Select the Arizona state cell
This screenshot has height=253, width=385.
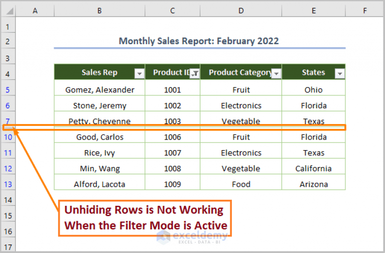(x=314, y=182)
